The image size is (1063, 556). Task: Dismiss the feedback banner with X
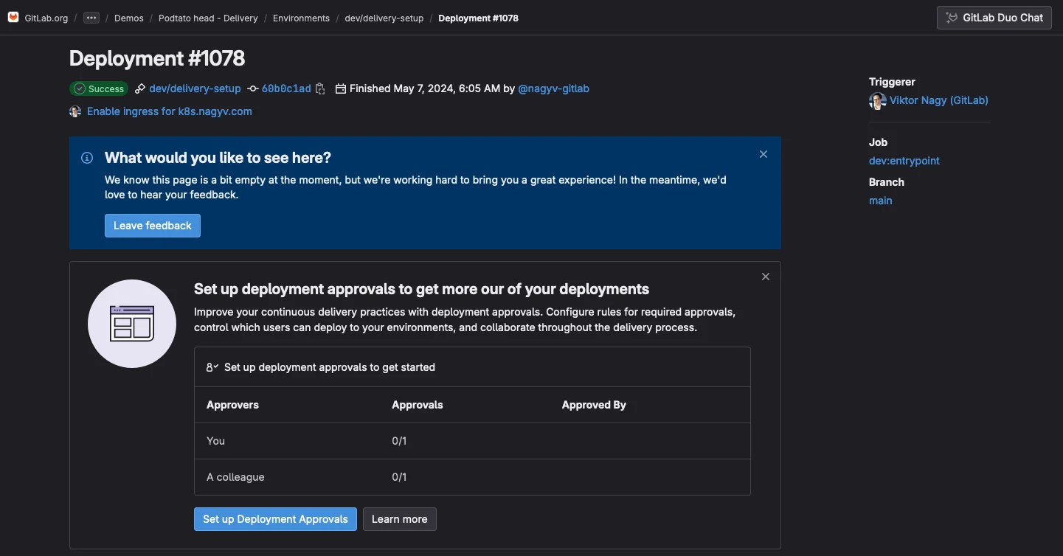764,154
